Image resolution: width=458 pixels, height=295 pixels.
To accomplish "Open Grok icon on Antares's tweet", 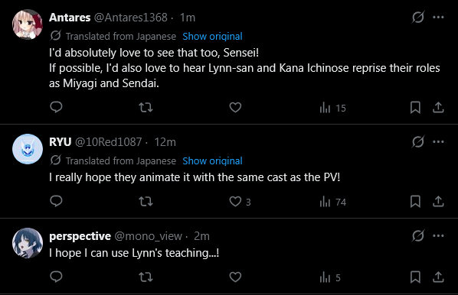I will tap(417, 18).
